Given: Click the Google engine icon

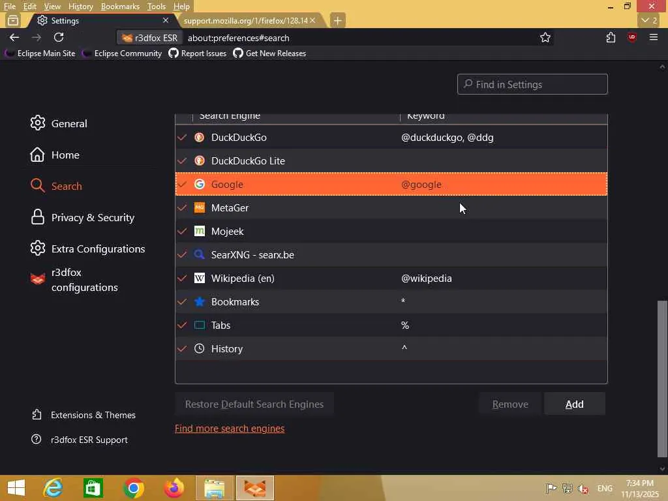Looking at the screenshot, I should click(199, 184).
